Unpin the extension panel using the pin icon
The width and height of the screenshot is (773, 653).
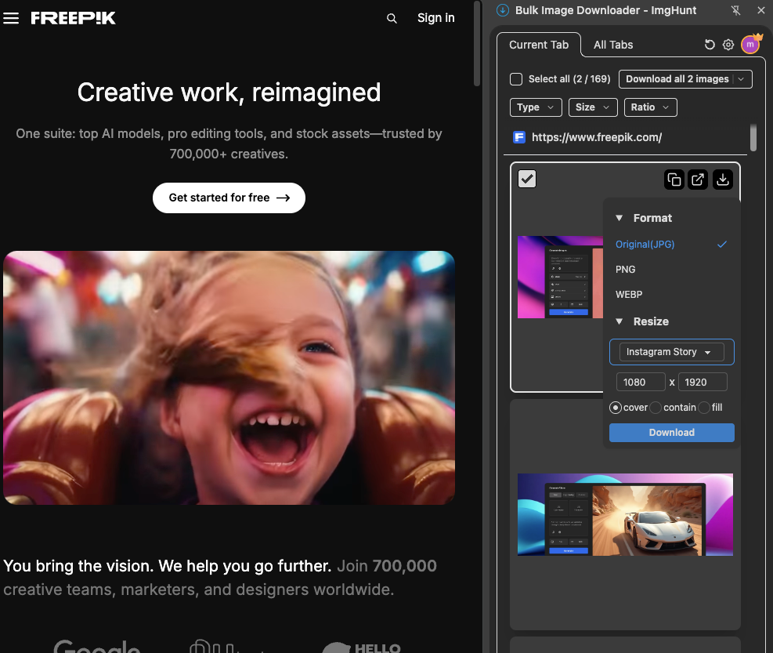pos(735,10)
